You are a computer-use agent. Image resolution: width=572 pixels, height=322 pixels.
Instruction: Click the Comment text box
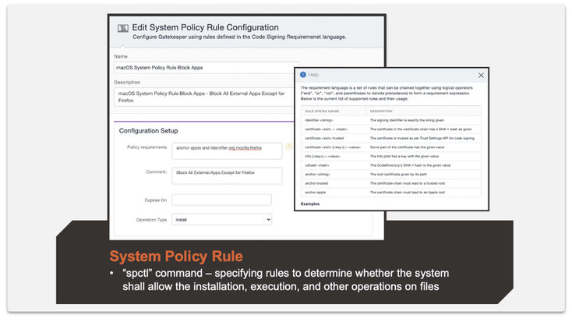pos(227,175)
